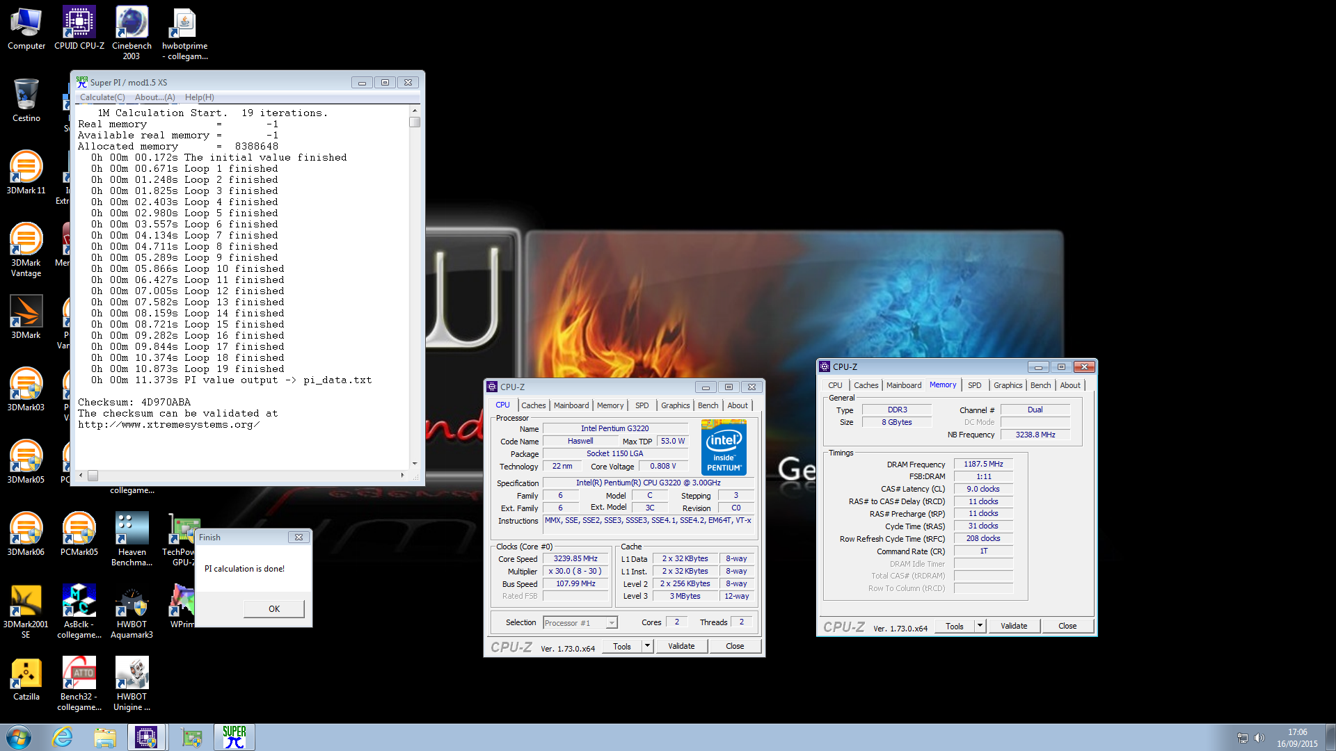Click Validate in left CPU-Z window
The image size is (1336, 751).
pyautogui.click(x=681, y=646)
